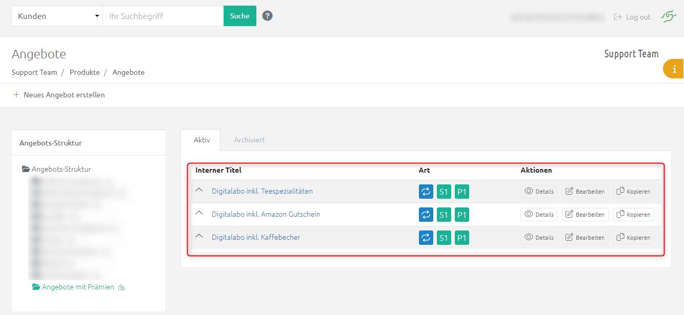Screen dimensions: 684x315
Task: Click Kopieren for Digitalabo inkl. Kaffebecher
Action: [633, 238]
